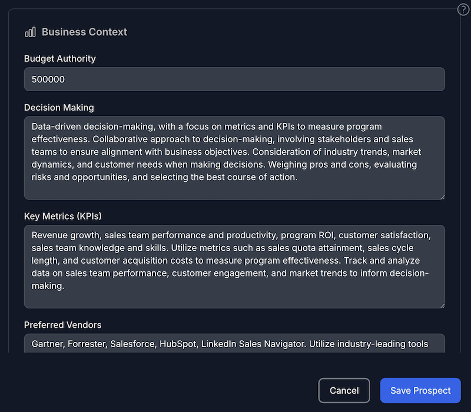
Task: Select the Key Metrics text area
Action: pos(234,265)
